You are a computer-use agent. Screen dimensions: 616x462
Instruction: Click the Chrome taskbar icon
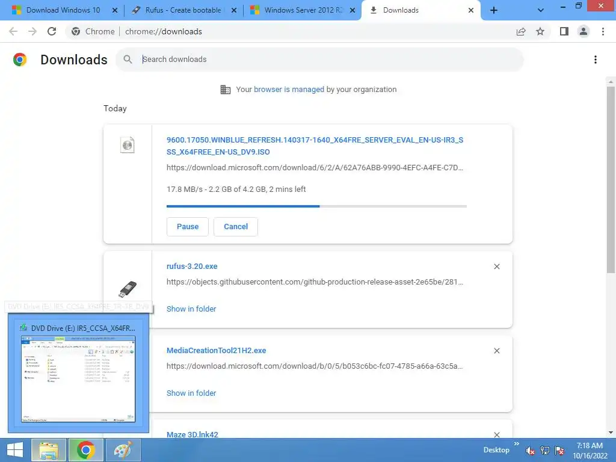point(86,450)
